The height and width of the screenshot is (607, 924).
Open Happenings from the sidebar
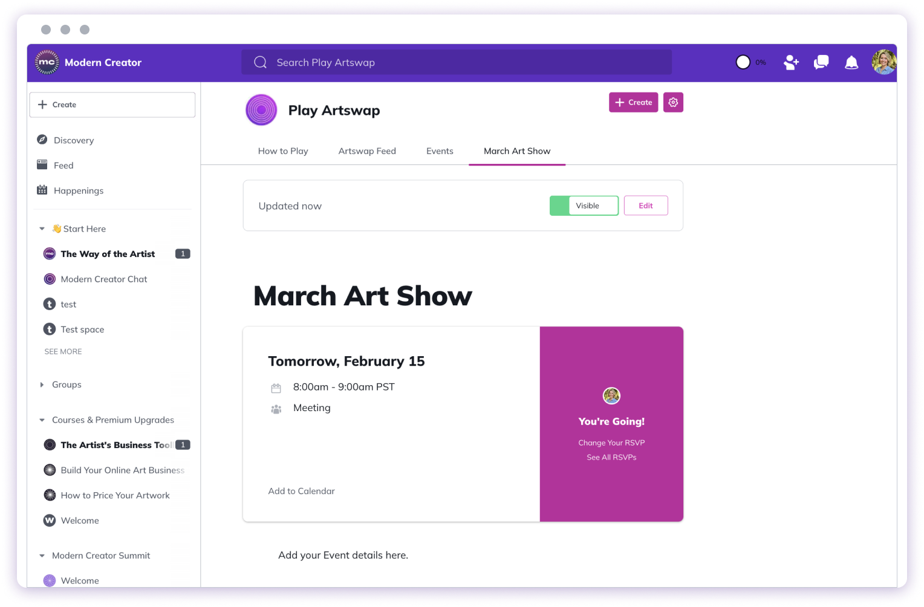(x=42, y=190)
